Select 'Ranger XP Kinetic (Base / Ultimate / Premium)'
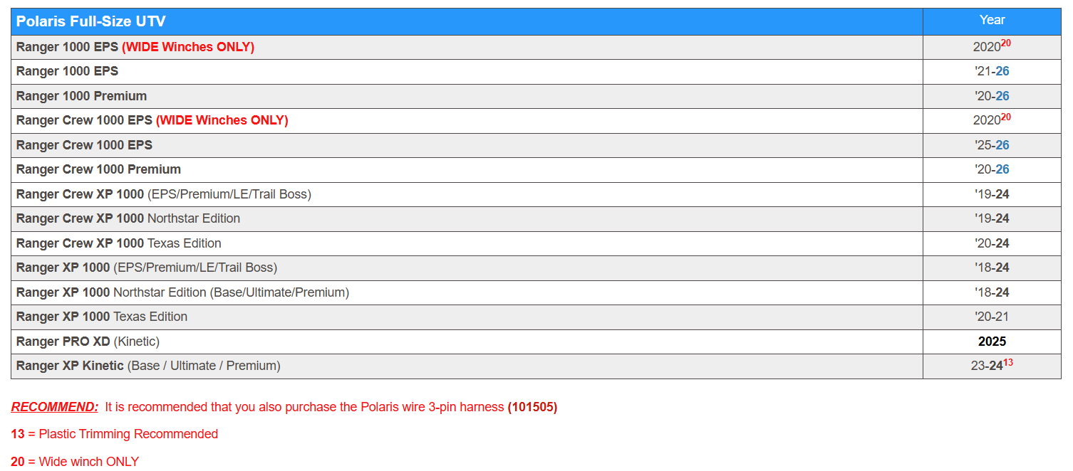 coord(536,366)
